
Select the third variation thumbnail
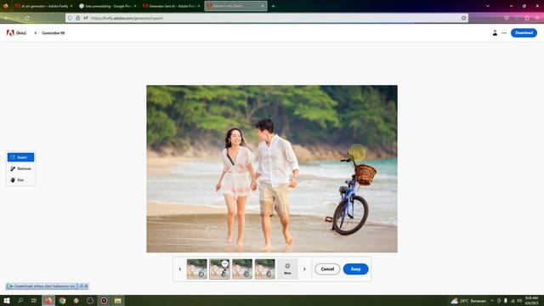242,269
